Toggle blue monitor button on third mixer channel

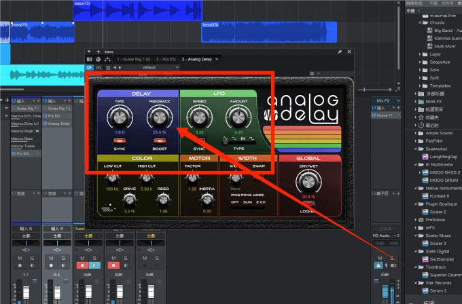coord(94,265)
